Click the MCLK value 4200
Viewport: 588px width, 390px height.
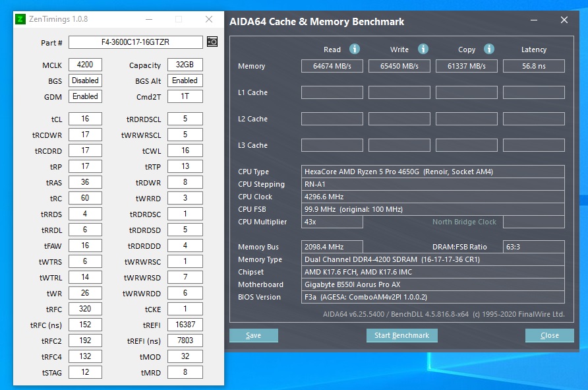(x=85, y=65)
